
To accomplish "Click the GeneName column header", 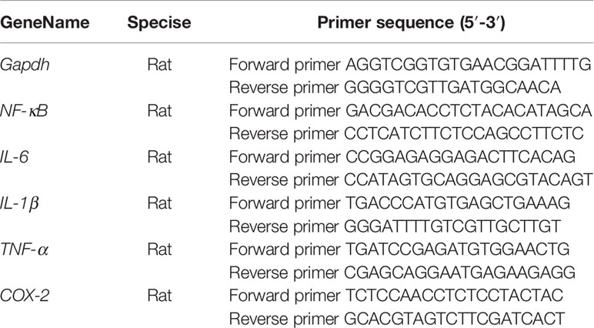I will pos(45,23).
